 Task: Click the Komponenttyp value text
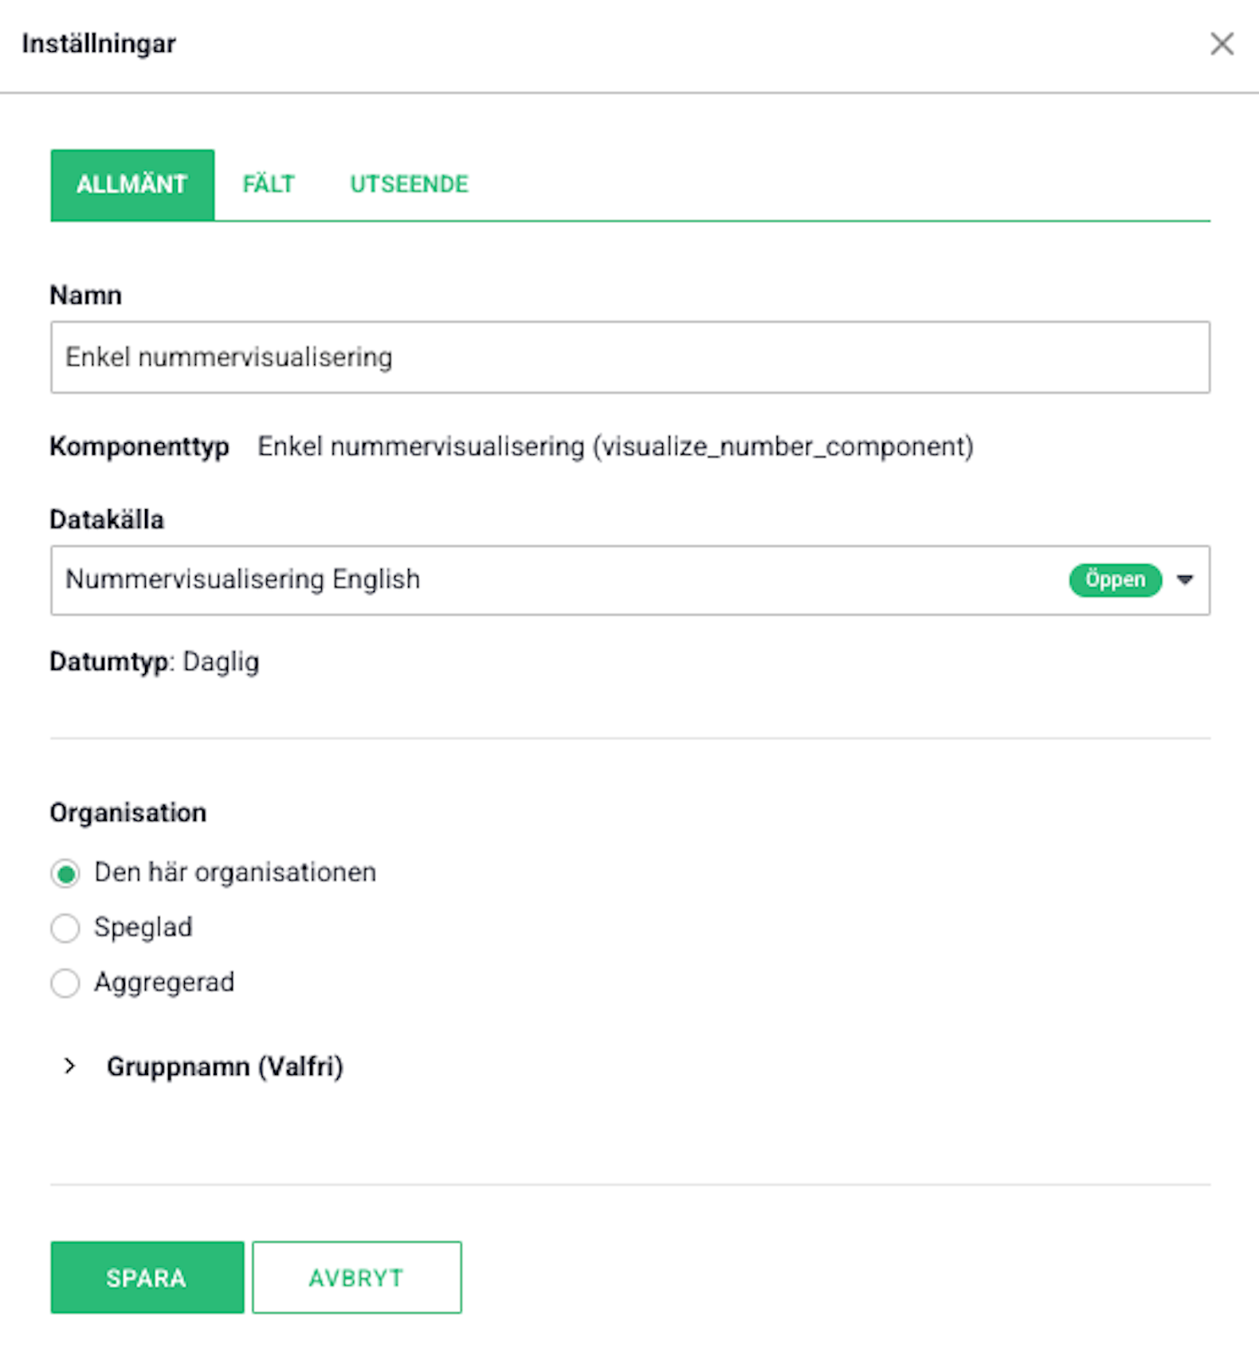click(615, 446)
